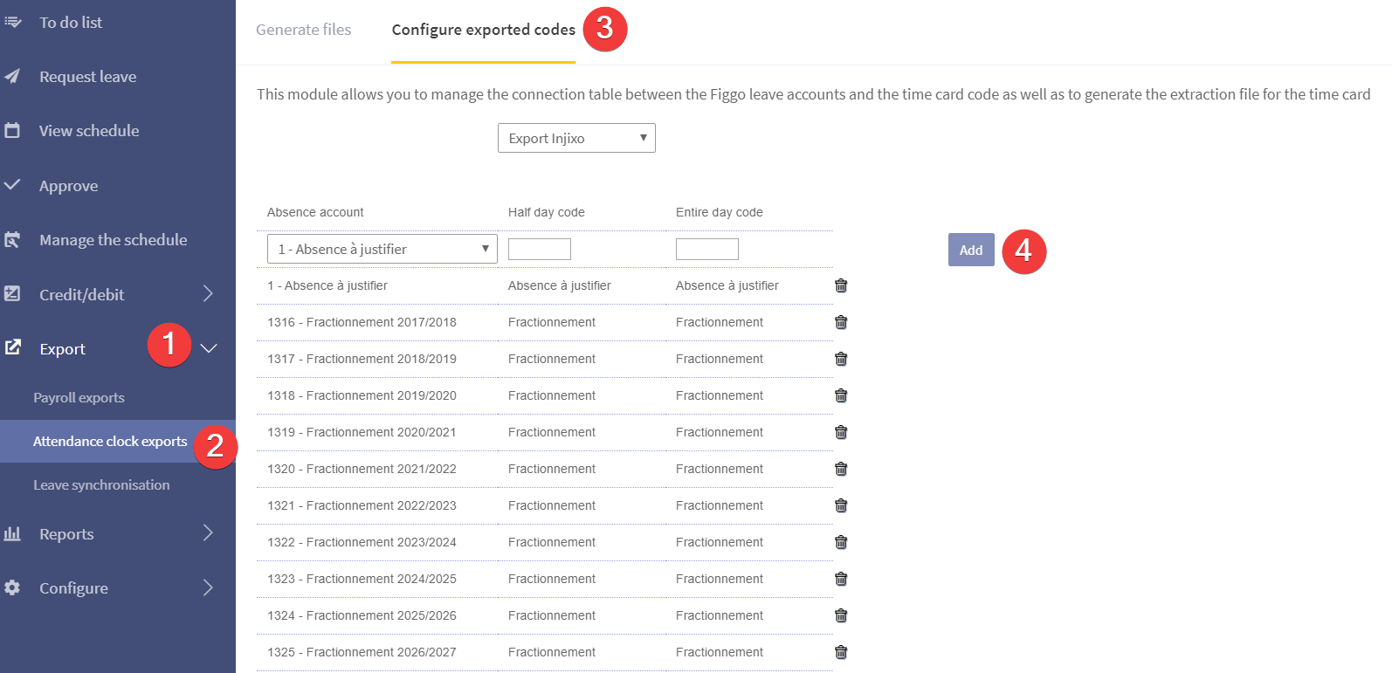Screen dimensions: 1392x673
Task: Delete the Fractionnement 2021/2022 row
Action: (841, 469)
